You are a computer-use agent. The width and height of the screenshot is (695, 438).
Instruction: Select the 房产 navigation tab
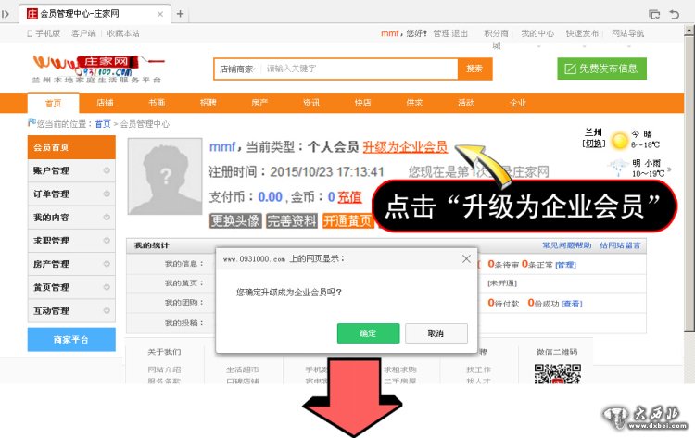point(259,103)
